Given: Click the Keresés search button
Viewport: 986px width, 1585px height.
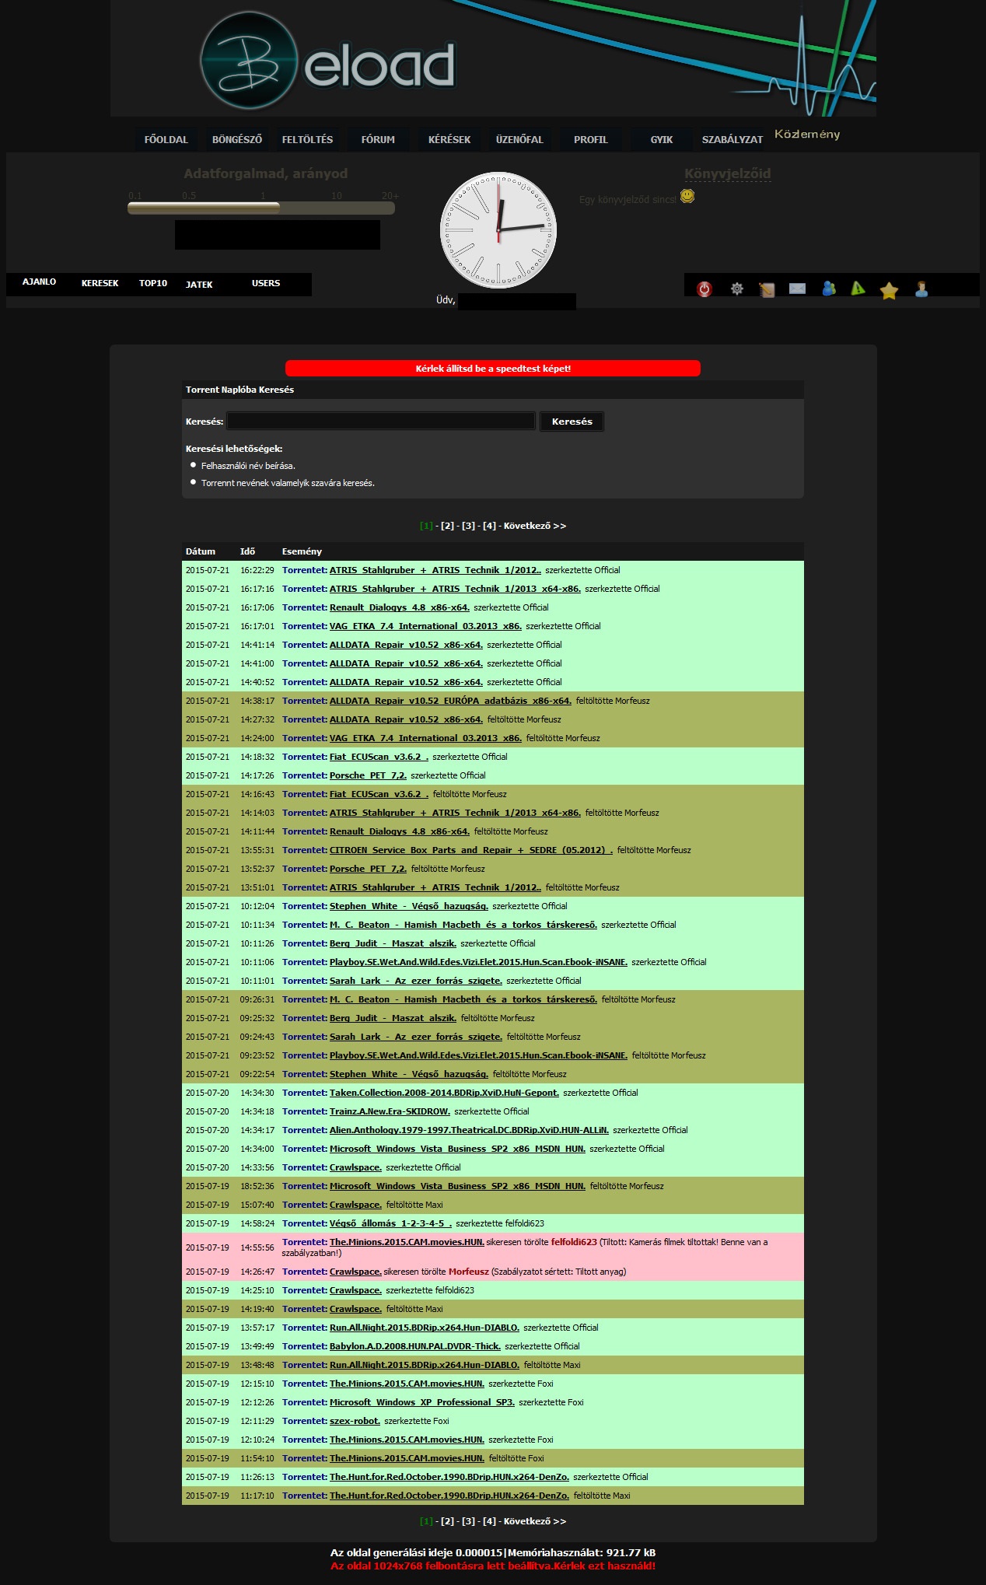Looking at the screenshot, I should coord(572,422).
